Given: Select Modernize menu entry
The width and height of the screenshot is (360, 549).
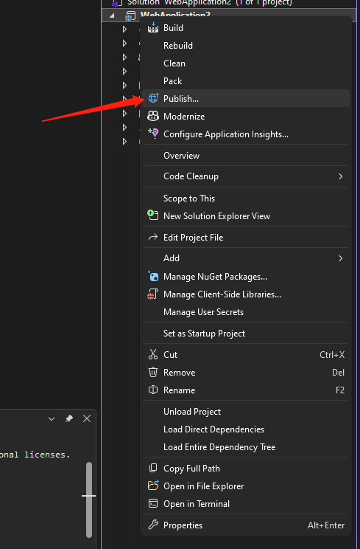Looking at the screenshot, I should tap(246, 117).
